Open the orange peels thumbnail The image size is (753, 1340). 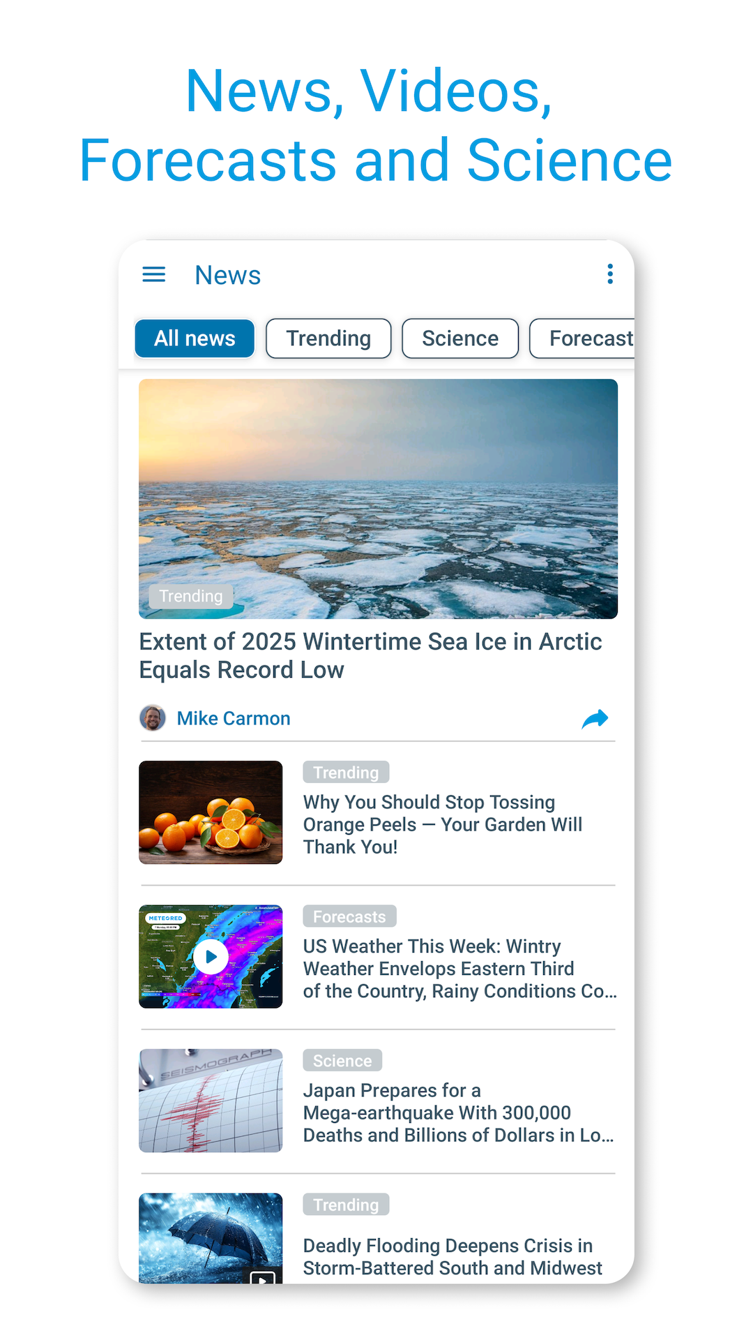tap(211, 812)
